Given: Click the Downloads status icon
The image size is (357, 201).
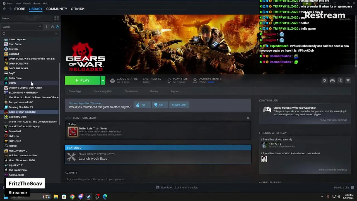Looking at the screenshot, I should click(158, 188).
